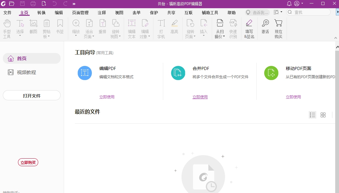Switch recent files to list view
Viewport: 339px width, 193px height.
(x=312, y=115)
